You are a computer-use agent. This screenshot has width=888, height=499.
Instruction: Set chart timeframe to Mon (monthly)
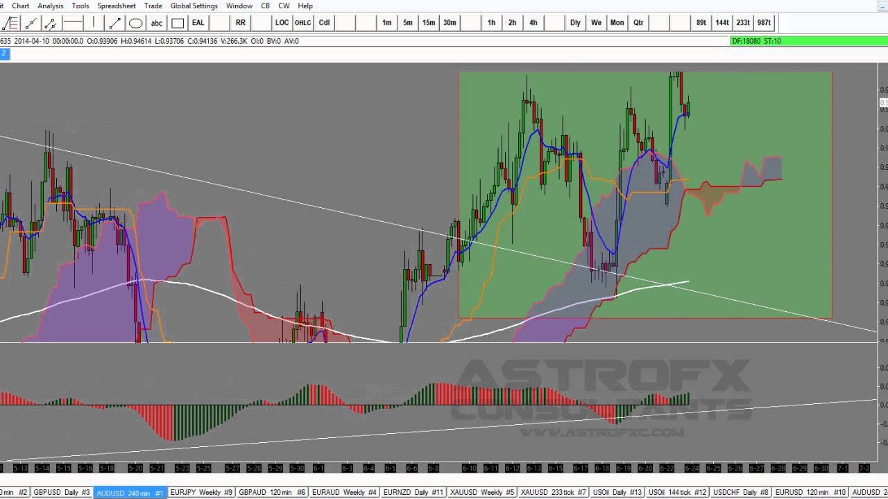617,23
